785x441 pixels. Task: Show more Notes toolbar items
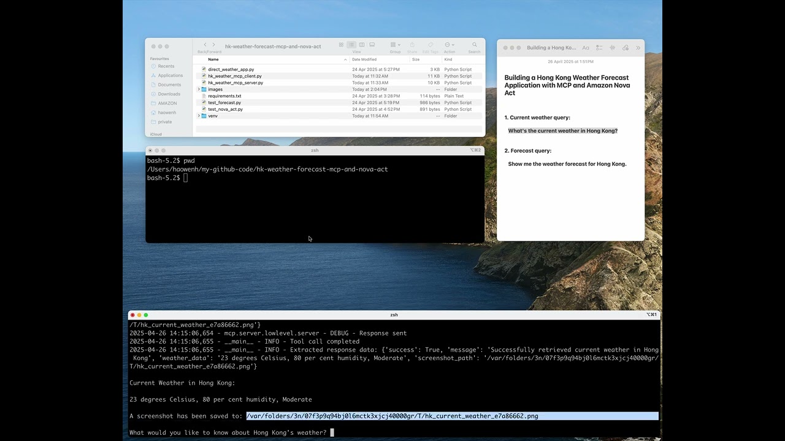pyautogui.click(x=638, y=48)
